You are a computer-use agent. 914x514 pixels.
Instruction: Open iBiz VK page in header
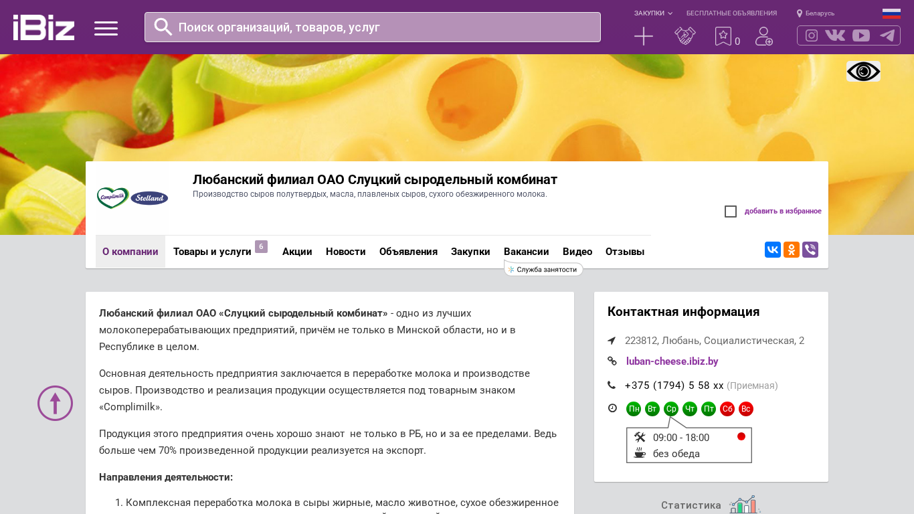coord(835,35)
